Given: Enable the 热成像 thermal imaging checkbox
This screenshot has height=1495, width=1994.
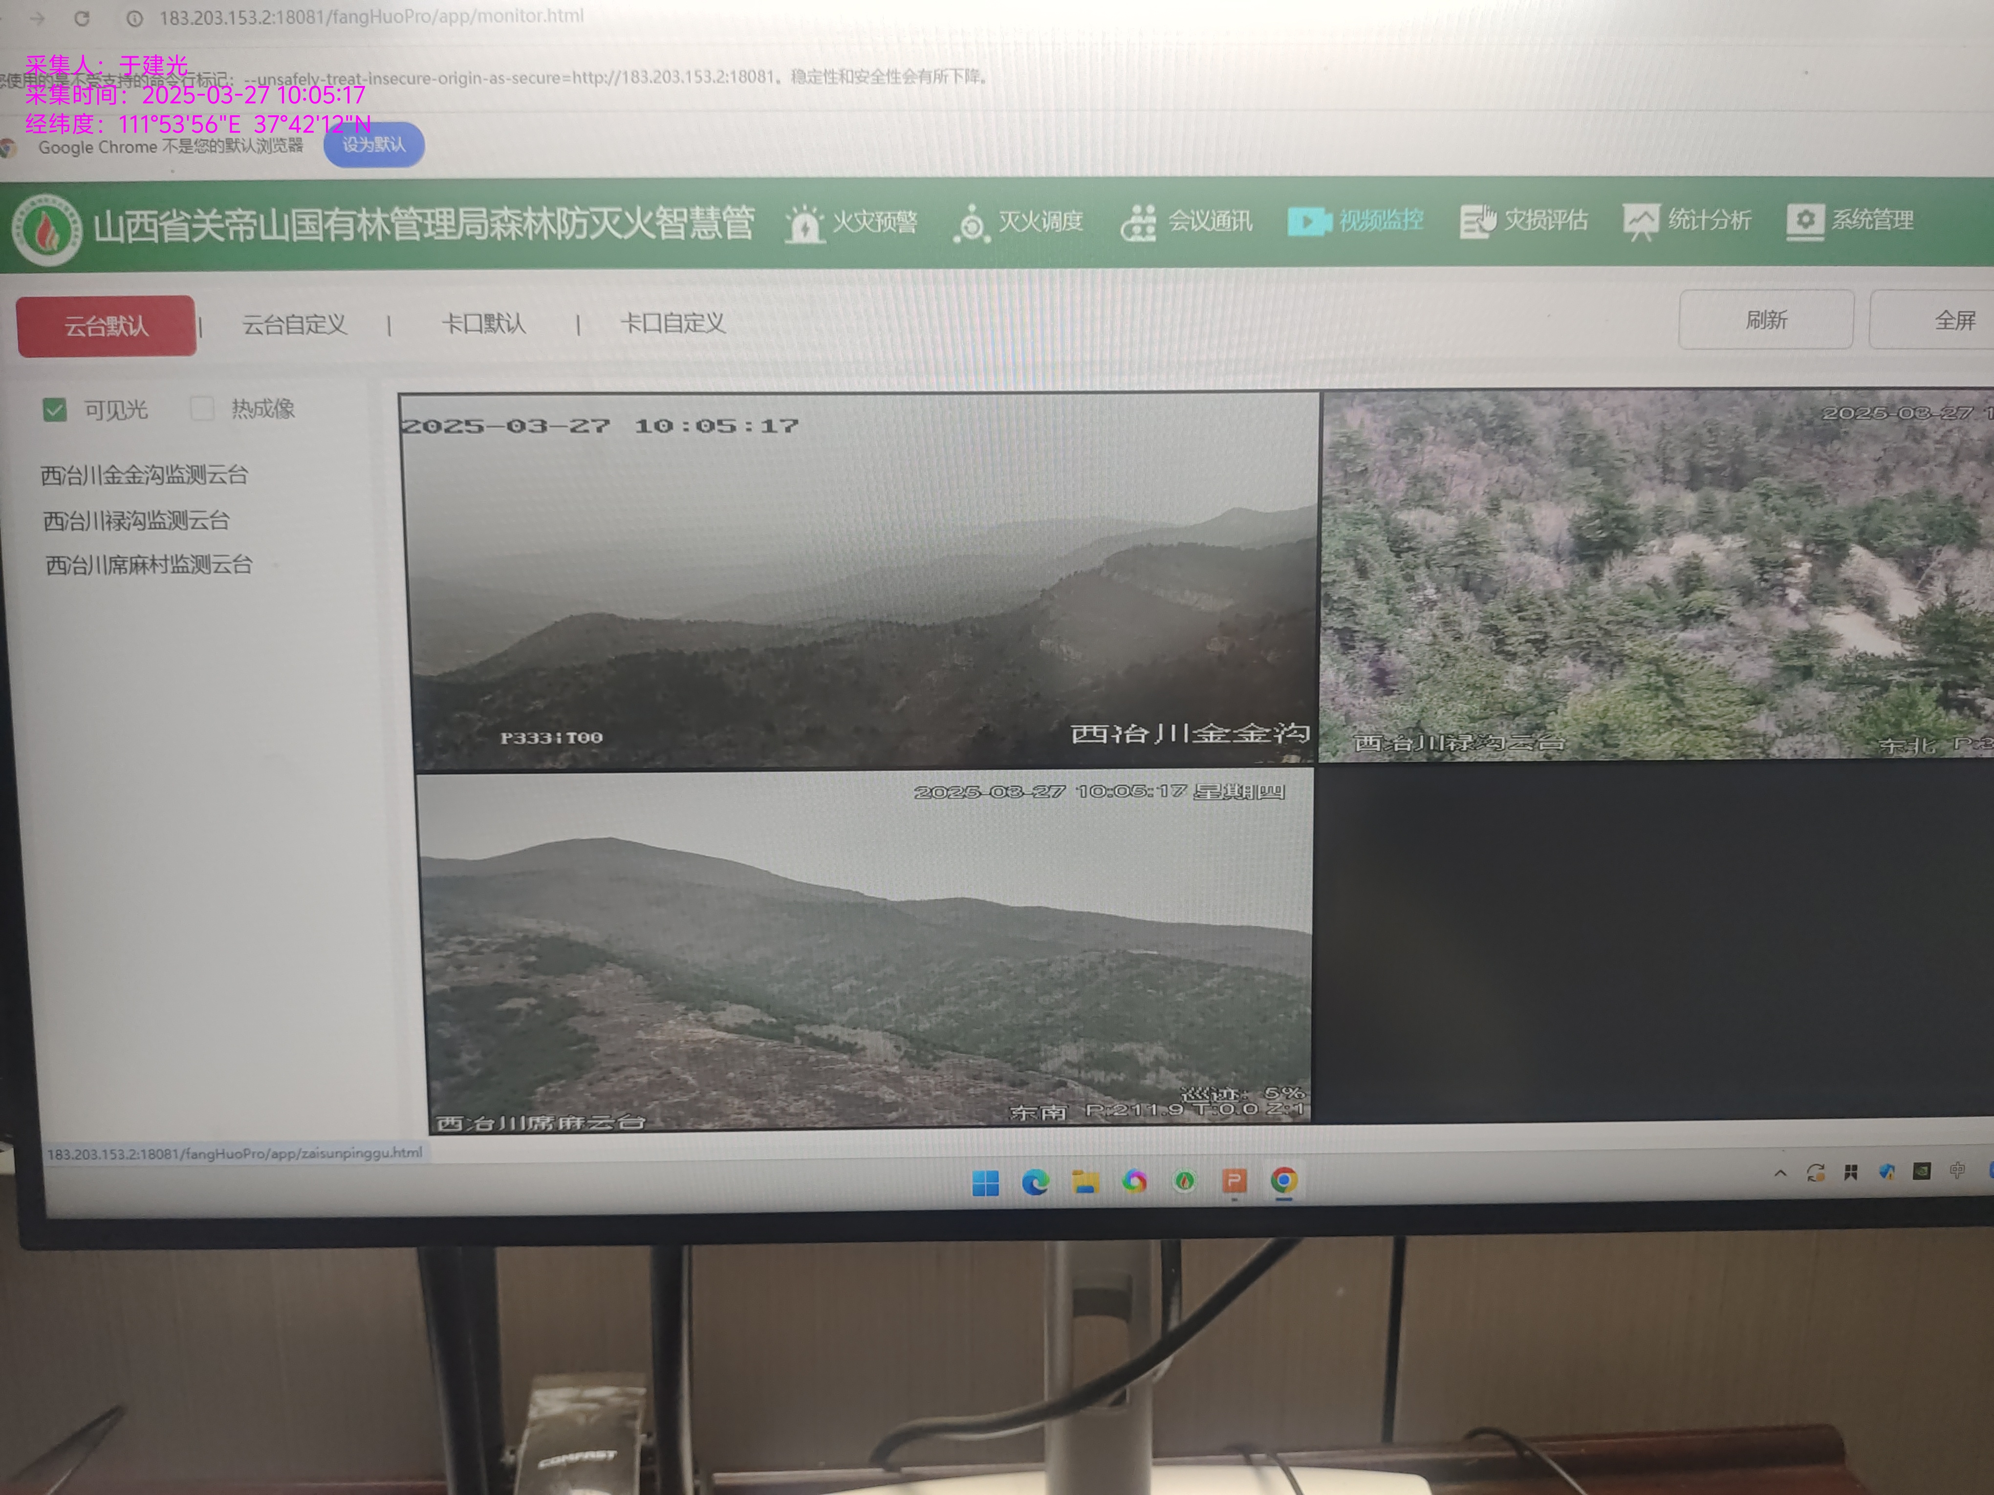Looking at the screenshot, I should pyautogui.click(x=202, y=409).
